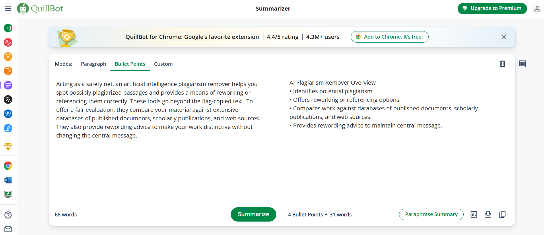Open QuillBot for Word sidebar icon
Screen dimensions: 544x235
pos(8,180)
